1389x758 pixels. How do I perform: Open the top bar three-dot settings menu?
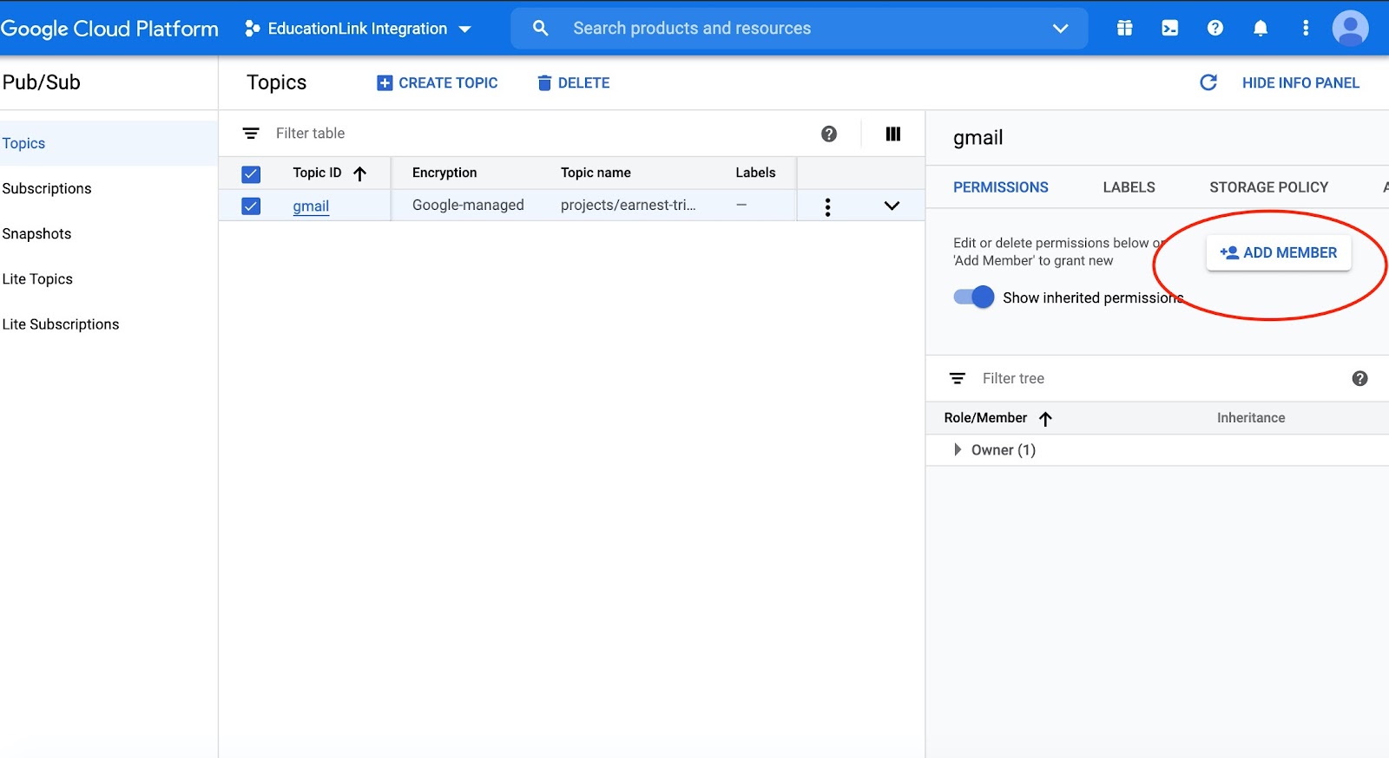1305,28
